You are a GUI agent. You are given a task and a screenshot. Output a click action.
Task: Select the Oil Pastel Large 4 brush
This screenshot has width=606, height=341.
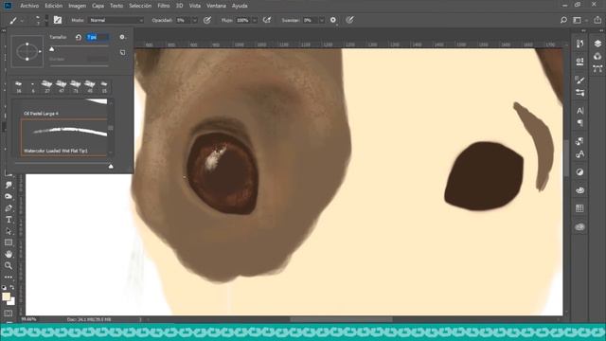(x=64, y=108)
